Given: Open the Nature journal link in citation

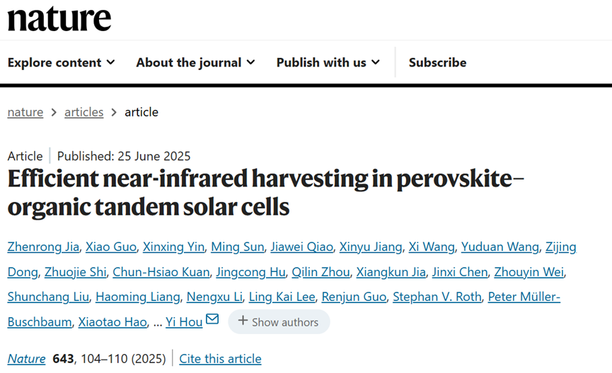Looking at the screenshot, I should [x=27, y=359].
